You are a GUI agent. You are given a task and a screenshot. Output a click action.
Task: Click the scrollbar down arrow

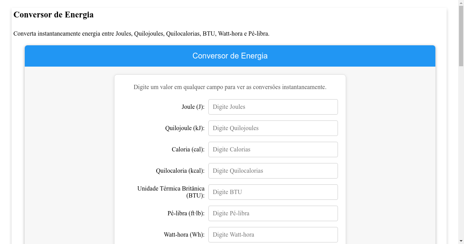click(461, 240)
